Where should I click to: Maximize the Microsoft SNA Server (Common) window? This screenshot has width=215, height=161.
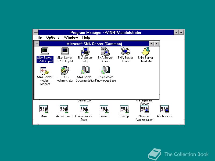point(157,44)
